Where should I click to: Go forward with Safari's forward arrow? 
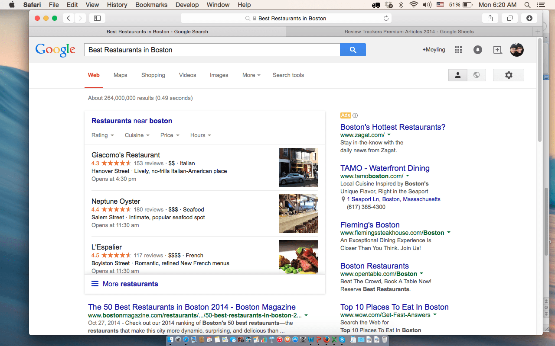[80, 18]
